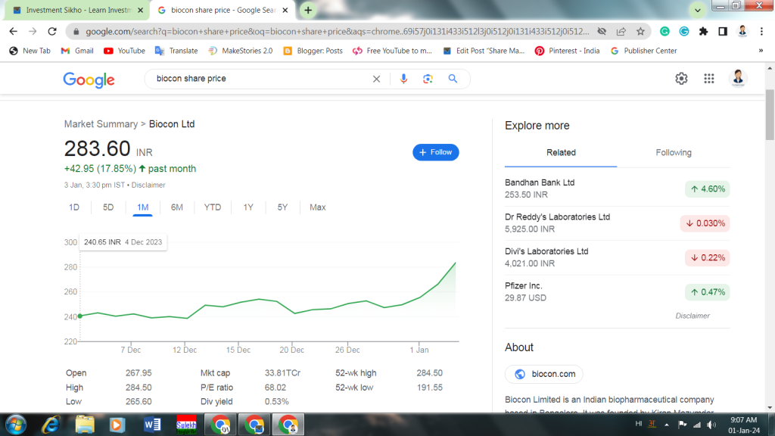Clear the search box with X icon
Viewport: 775px width, 436px height.
click(377, 79)
